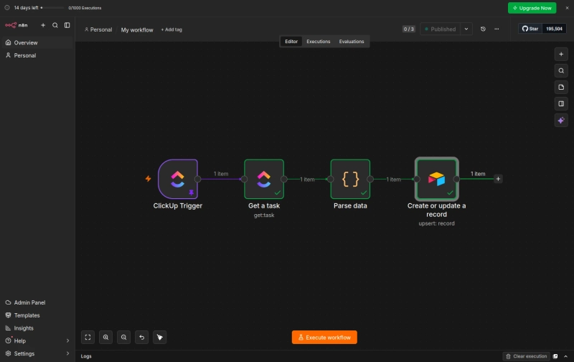
Task: Click the Parse data label
Action: pos(350,206)
